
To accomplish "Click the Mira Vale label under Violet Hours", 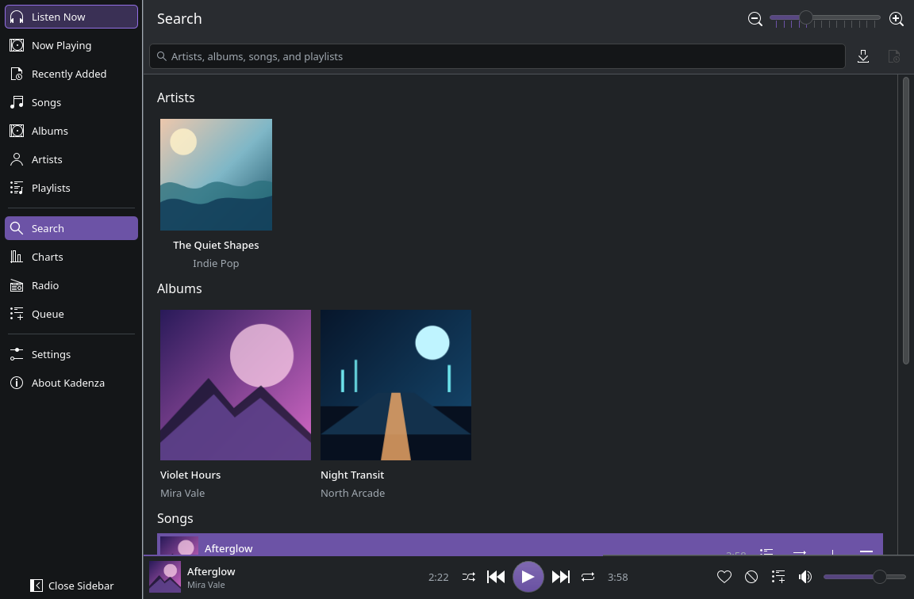I will click(182, 493).
